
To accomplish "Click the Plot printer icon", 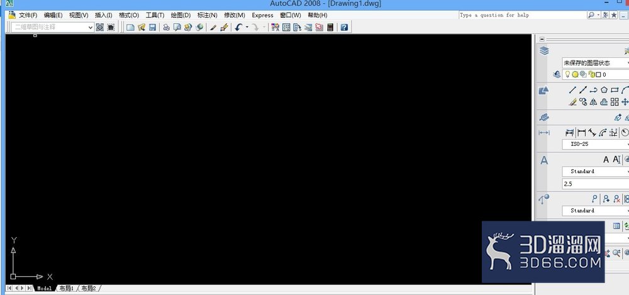I will tap(166, 27).
